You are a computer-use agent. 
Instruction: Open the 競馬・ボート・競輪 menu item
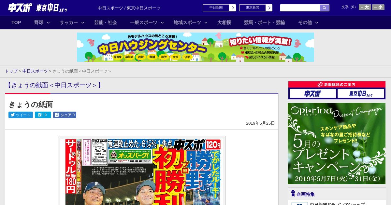[265, 22]
